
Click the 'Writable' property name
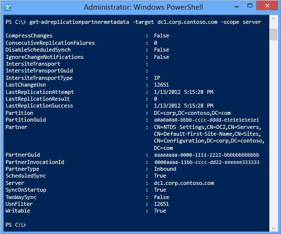click(18, 211)
